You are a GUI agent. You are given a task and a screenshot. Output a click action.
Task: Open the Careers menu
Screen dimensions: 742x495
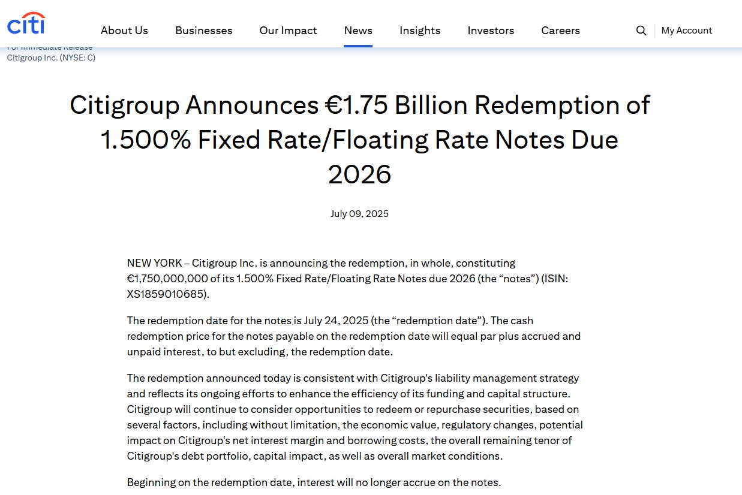click(560, 31)
